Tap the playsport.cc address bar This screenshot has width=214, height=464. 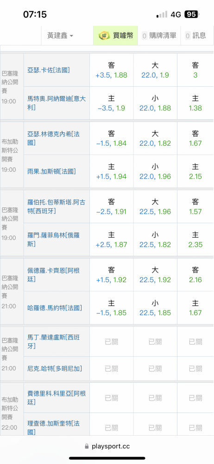coord(107,446)
